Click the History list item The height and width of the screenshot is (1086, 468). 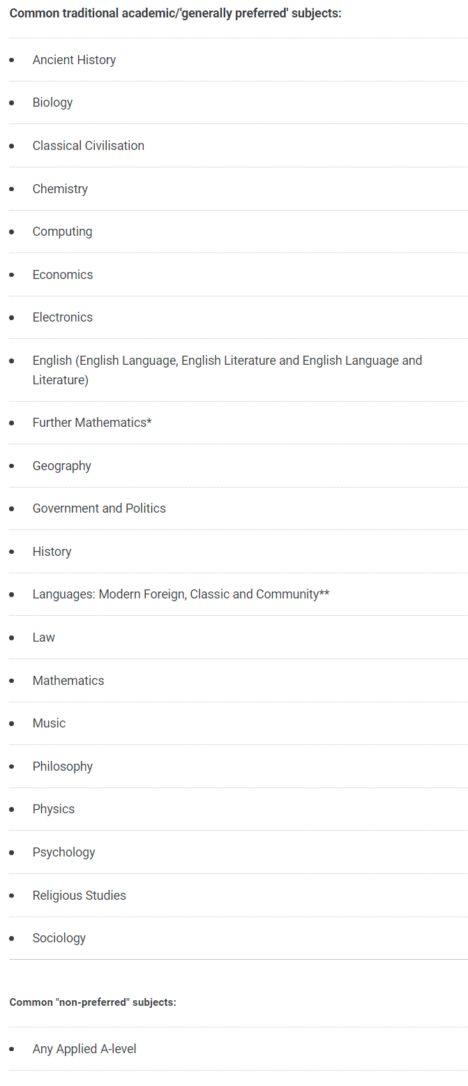(52, 552)
